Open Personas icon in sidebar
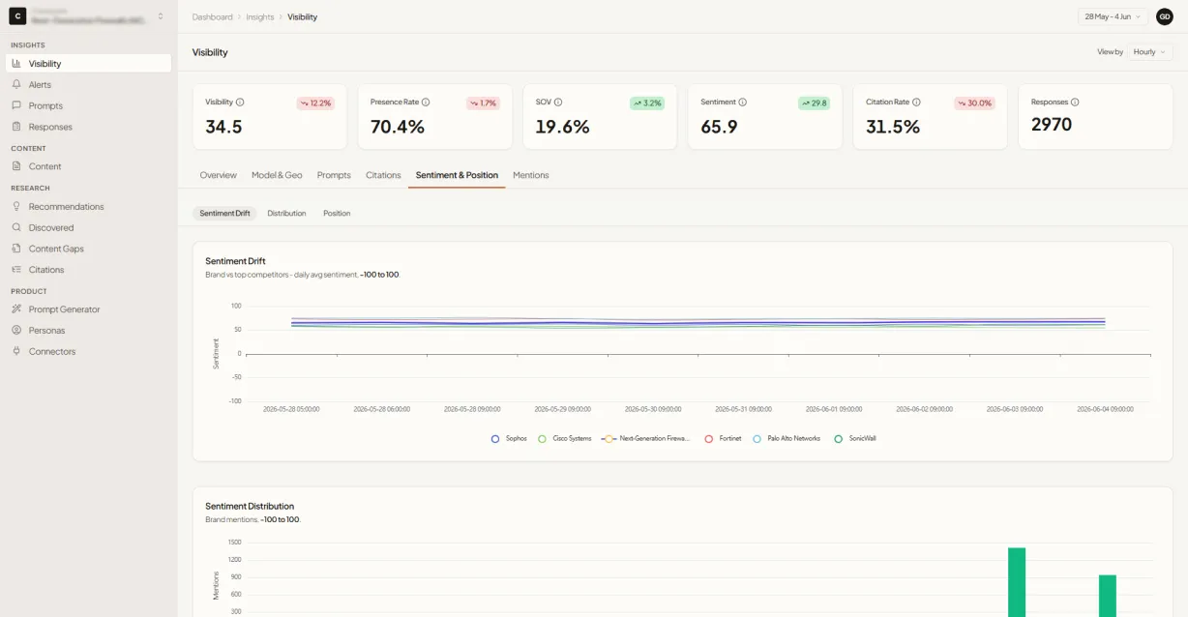The width and height of the screenshot is (1188, 617). click(x=16, y=330)
